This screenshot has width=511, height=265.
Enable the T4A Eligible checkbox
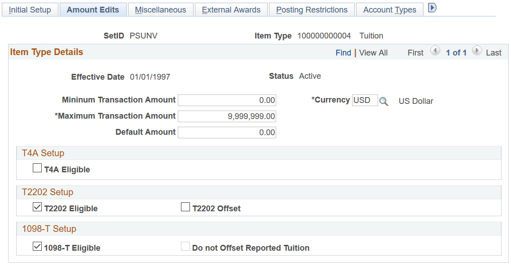pos(38,169)
